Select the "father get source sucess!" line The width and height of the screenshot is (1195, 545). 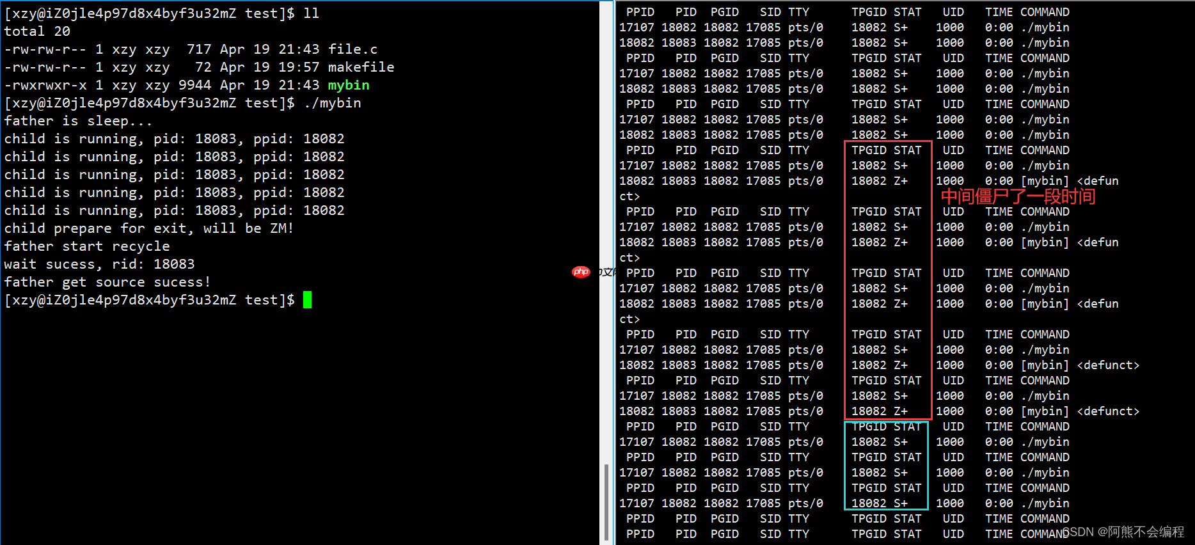(x=107, y=282)
